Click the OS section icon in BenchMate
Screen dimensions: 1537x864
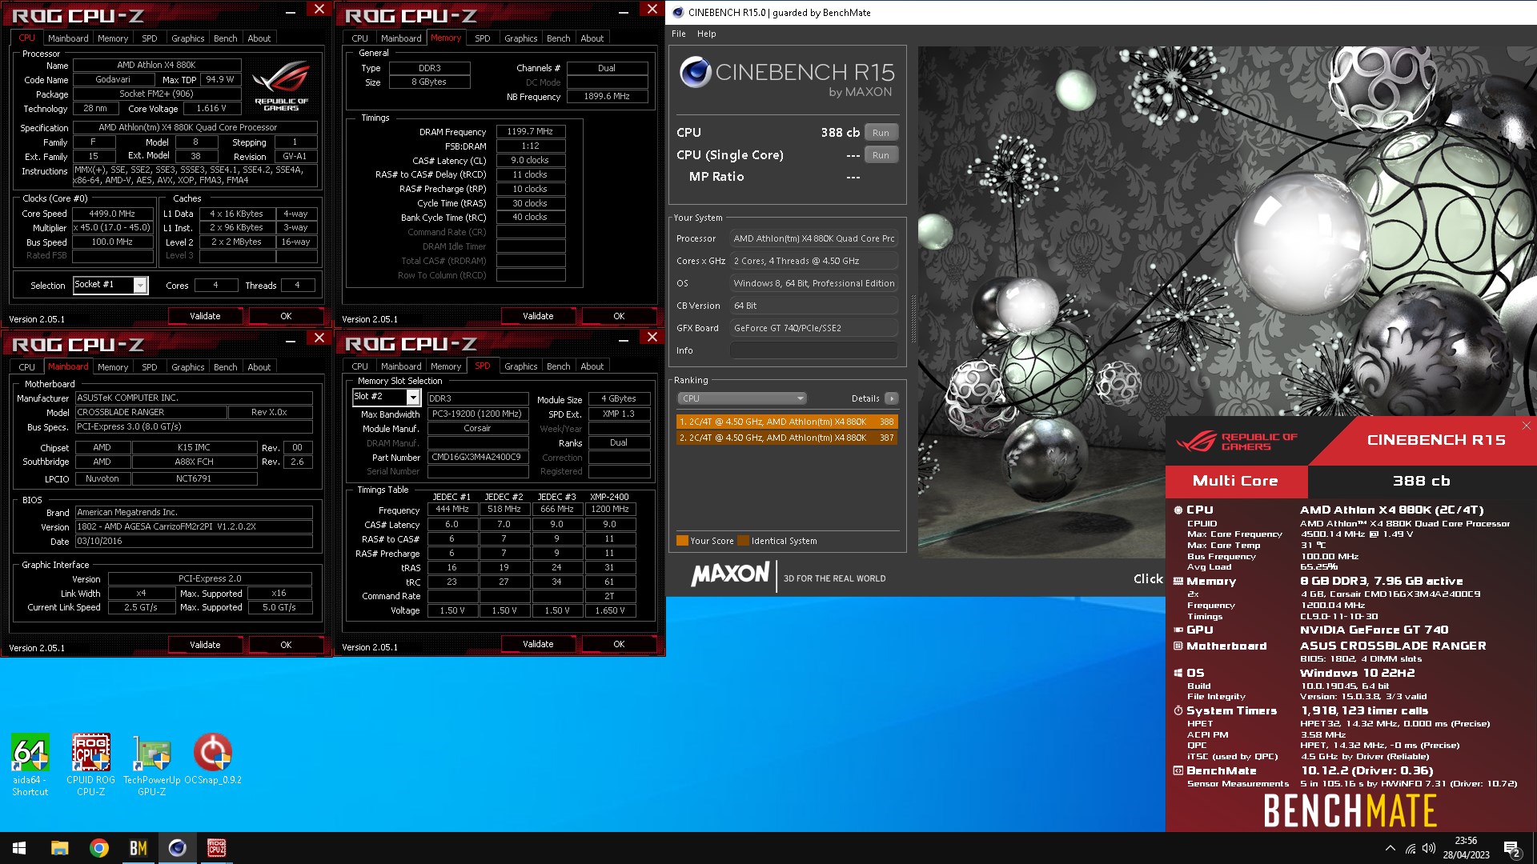point(1178,673)
